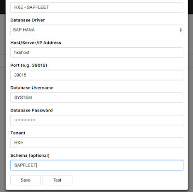
Task: Click the Tenant label
Action: pos(18,133)
